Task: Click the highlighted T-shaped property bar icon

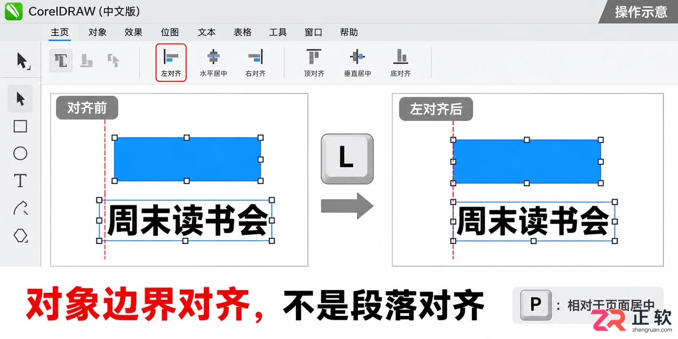Action: click(x=61, y=60)
